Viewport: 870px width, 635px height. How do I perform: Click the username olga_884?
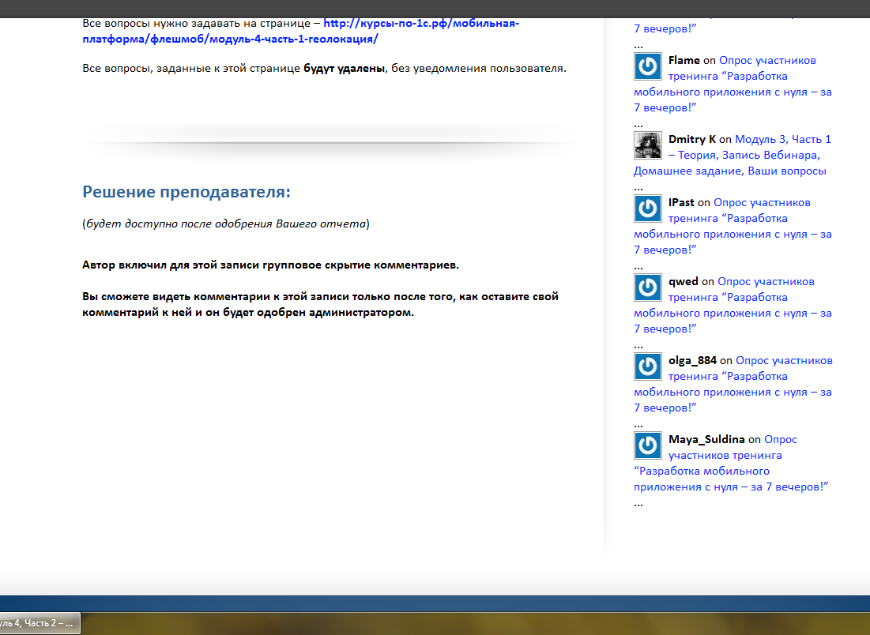(692, 361)
